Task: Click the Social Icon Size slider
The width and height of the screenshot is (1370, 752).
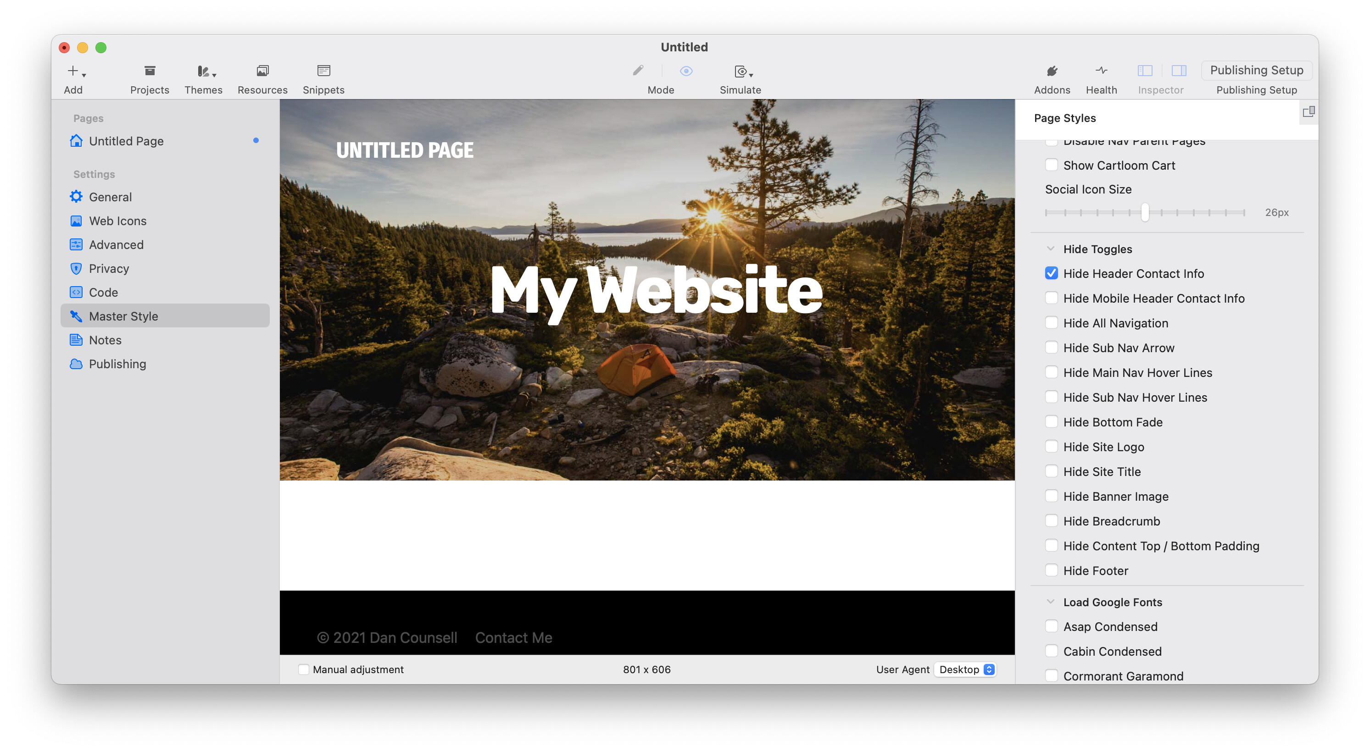Action: pyautogui.click(x=1145, y=213)
